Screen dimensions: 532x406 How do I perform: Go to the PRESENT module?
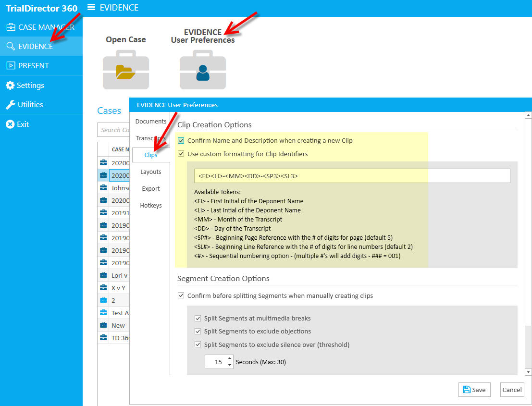click(41, 65)
